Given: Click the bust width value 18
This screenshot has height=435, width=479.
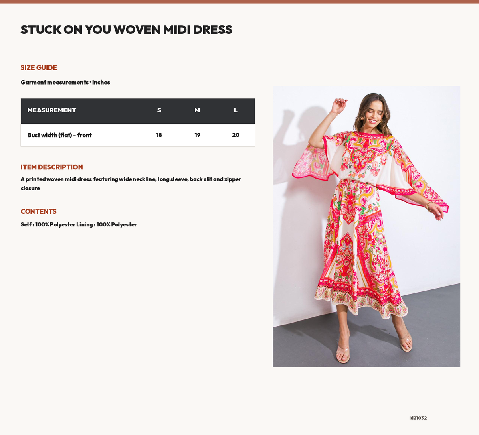Looking at the screenshot, I should (x=159, y=135).
